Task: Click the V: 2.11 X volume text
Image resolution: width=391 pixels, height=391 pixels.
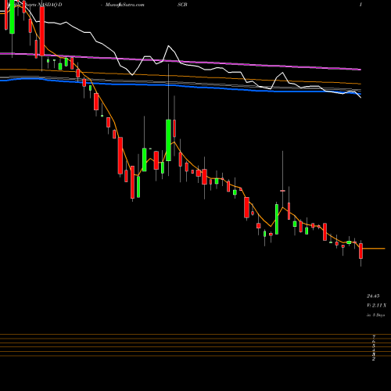Action: click(376, 305)
